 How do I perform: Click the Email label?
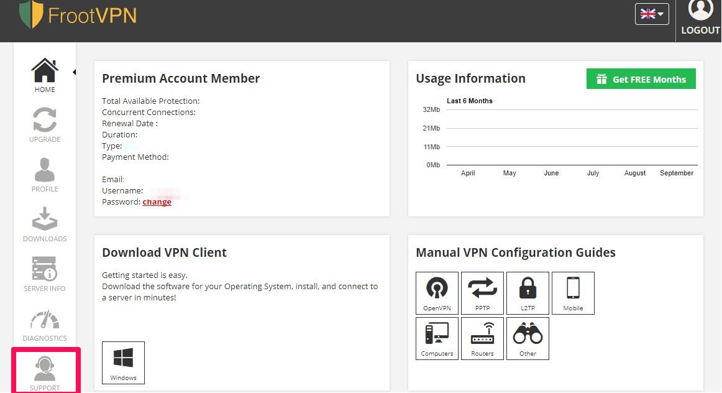tap(113, 179)
